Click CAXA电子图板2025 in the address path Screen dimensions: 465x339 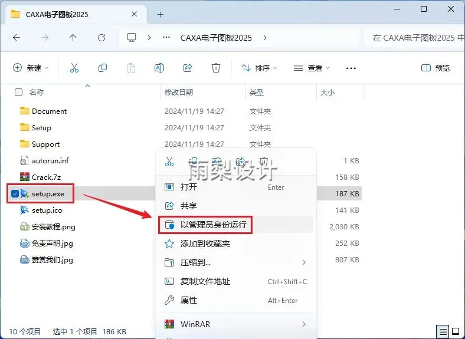216,38
